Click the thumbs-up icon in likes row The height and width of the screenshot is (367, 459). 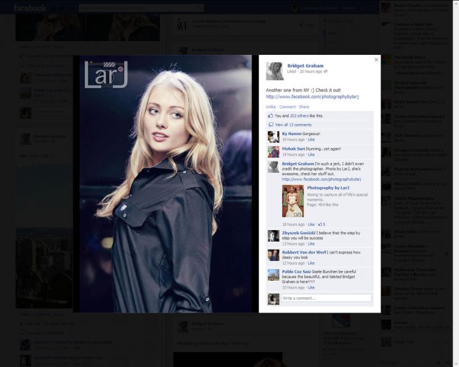pos(271,115)
